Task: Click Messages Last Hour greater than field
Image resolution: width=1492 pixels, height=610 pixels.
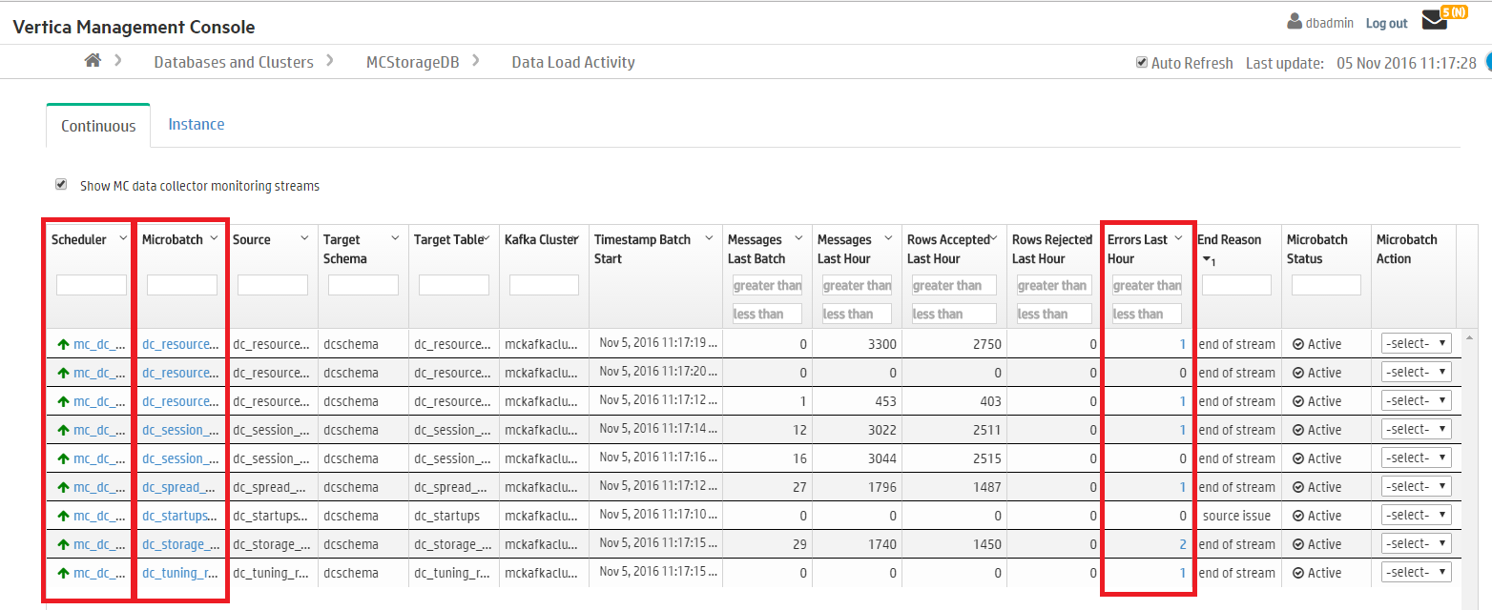Action: click(x=856, y=285)
